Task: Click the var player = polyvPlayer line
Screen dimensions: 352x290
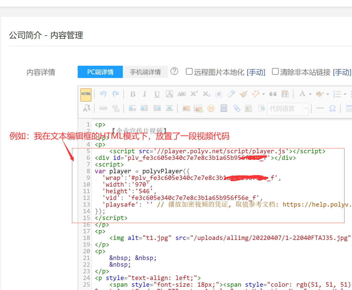Action: [x=142, y=171]
